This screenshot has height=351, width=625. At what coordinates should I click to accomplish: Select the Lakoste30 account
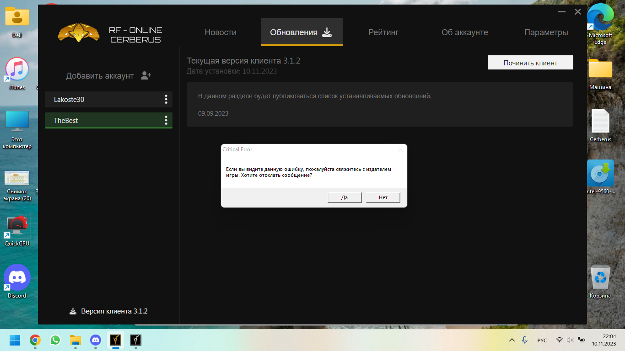[101, 99]
